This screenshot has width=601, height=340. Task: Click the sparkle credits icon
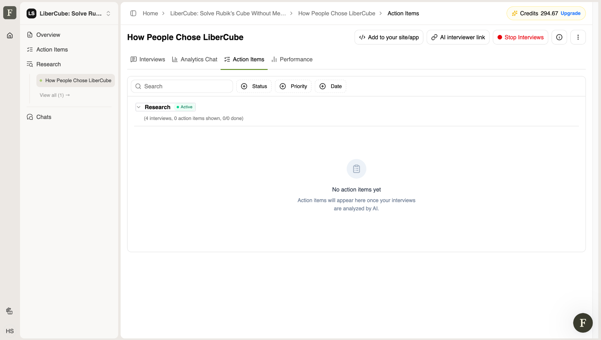point(514,13)
